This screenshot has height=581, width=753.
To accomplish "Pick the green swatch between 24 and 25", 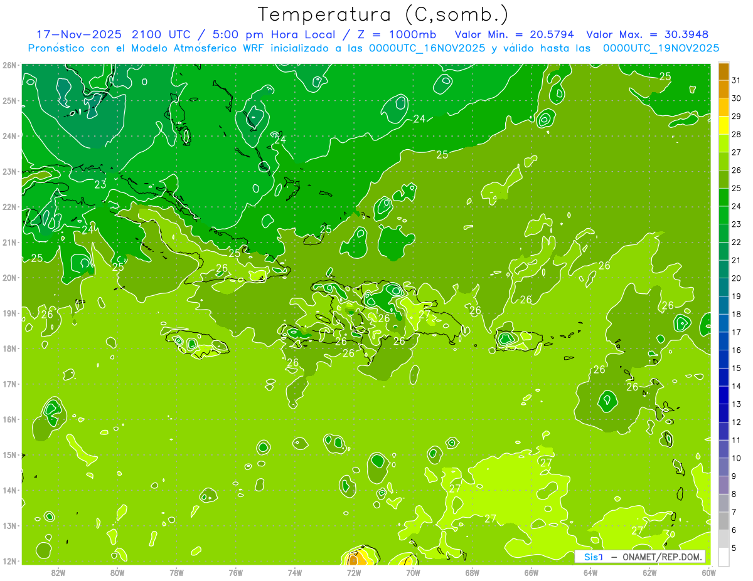I will click(x=724, y=197).
